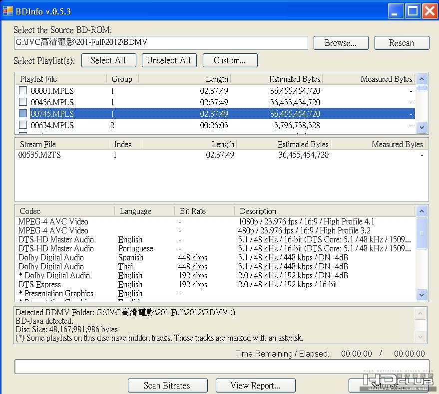This screenshot has height=394, width=439.
Task: Click the playlist list scroll-down arrow
Action: [x=422, y=128]
